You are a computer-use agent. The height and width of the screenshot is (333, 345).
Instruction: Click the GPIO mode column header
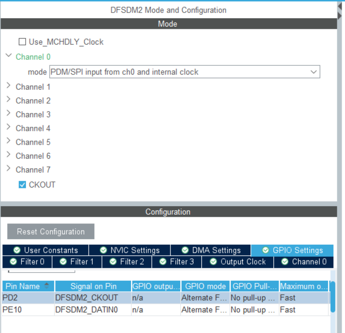click(205, 286)
